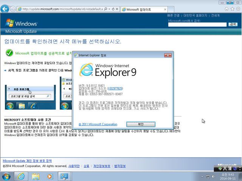This screenshot has height=181, width=242.
Task: Open the 빠른 연결 header link
Action: tap(174, 15)
